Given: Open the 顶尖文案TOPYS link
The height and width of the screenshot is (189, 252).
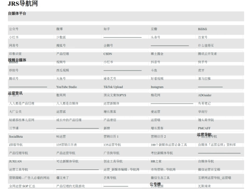Looking at the screenshot, I should (115, 95).
